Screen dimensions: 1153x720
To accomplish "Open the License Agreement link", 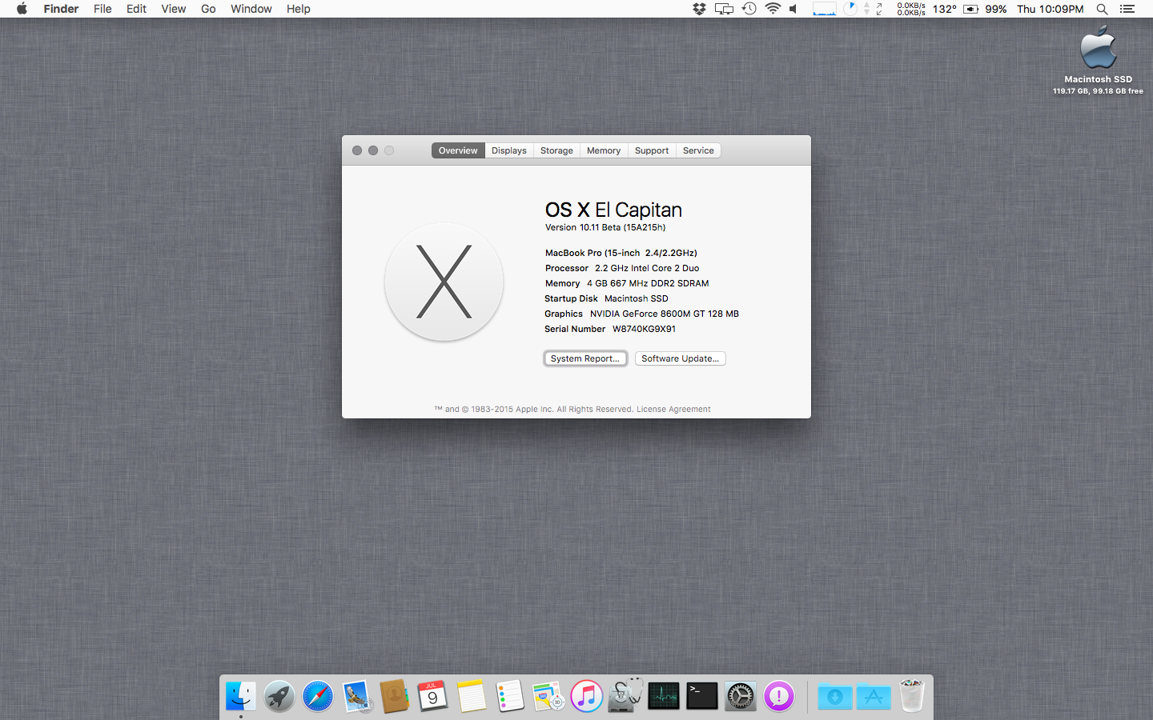I will coord(673,409).
